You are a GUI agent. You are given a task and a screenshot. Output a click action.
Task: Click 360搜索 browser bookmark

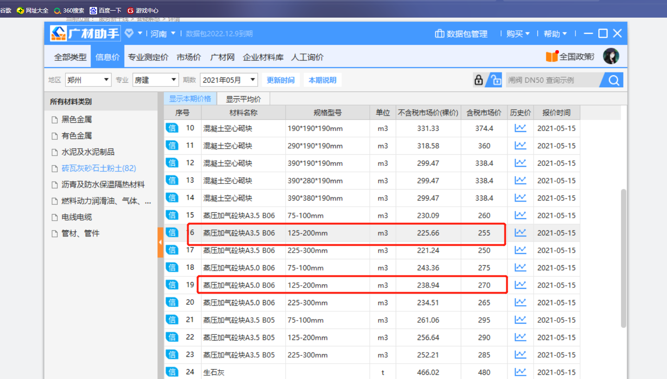(x=69, y=10)
